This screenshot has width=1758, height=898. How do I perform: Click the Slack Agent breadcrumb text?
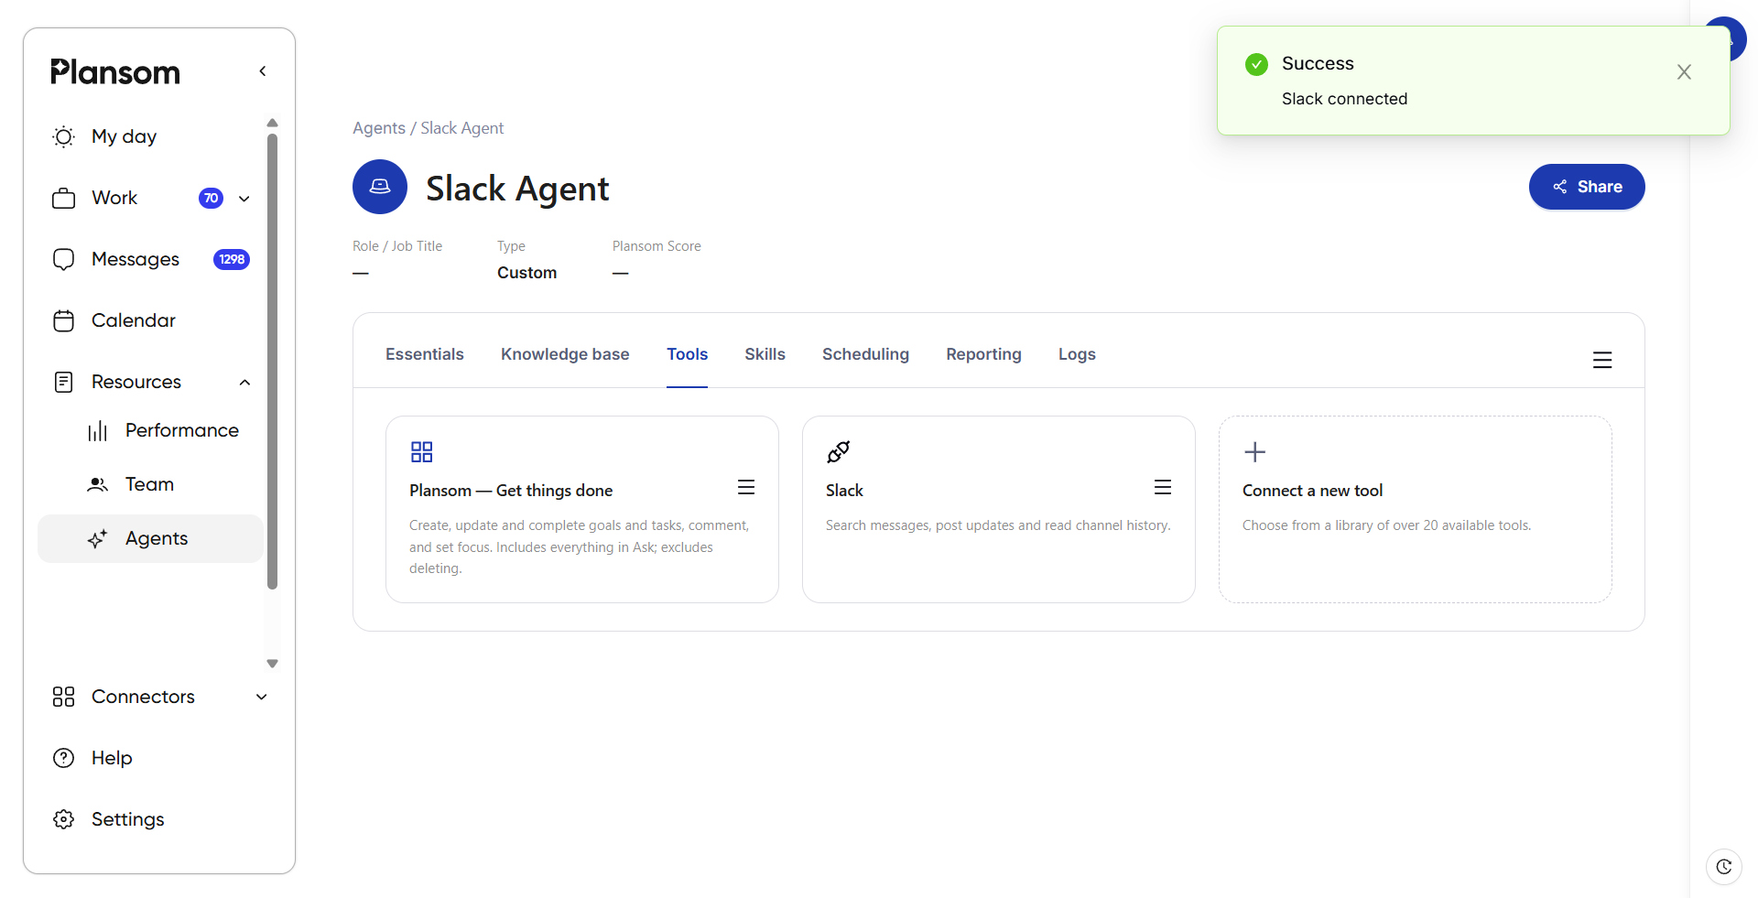tap(461, 128)
